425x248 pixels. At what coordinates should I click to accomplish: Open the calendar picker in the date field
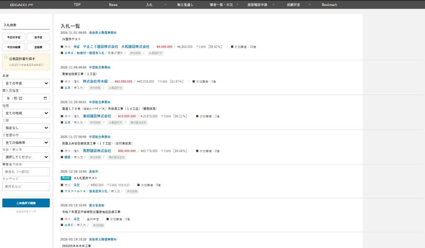(x=45, y=98)
